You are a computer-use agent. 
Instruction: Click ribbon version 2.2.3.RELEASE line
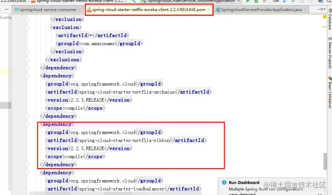tap(89, 148)
